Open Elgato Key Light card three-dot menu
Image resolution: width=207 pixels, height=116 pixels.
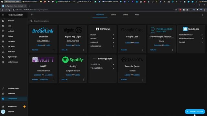[x=83, y=50]
